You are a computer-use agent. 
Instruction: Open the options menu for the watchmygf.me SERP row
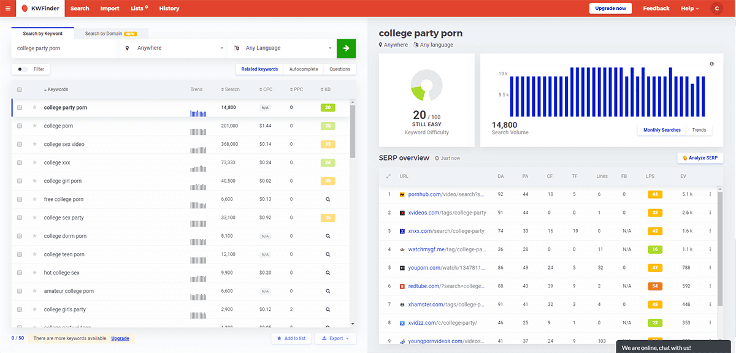click(710, 249)
